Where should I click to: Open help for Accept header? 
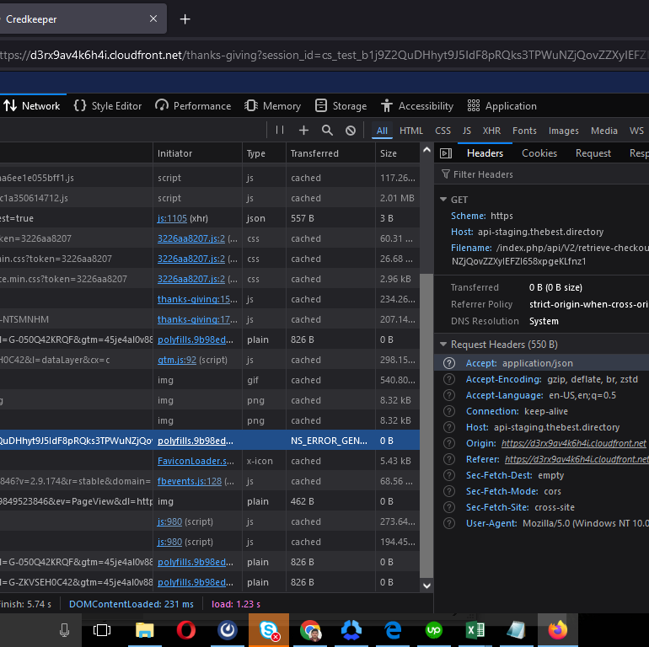coord(448,363)
